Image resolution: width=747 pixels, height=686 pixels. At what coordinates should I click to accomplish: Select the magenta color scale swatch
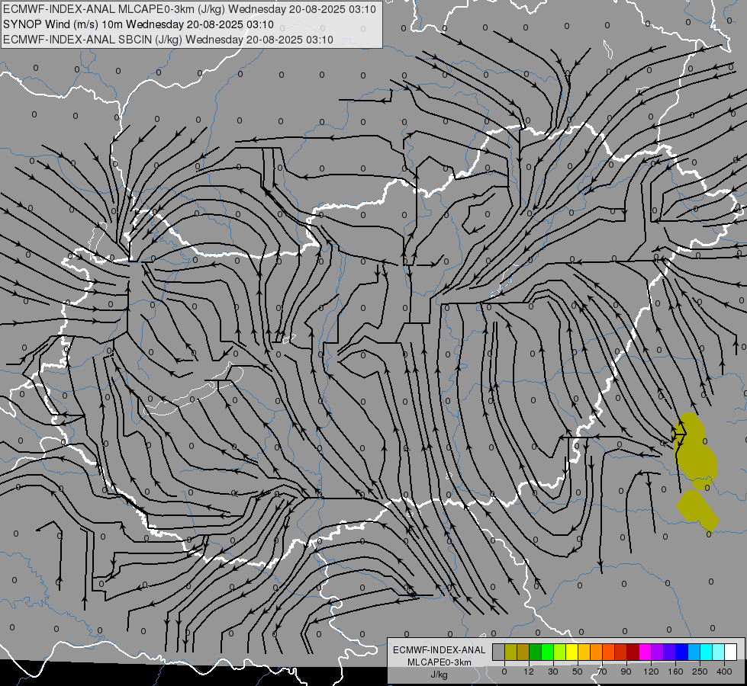pos(645,652)
